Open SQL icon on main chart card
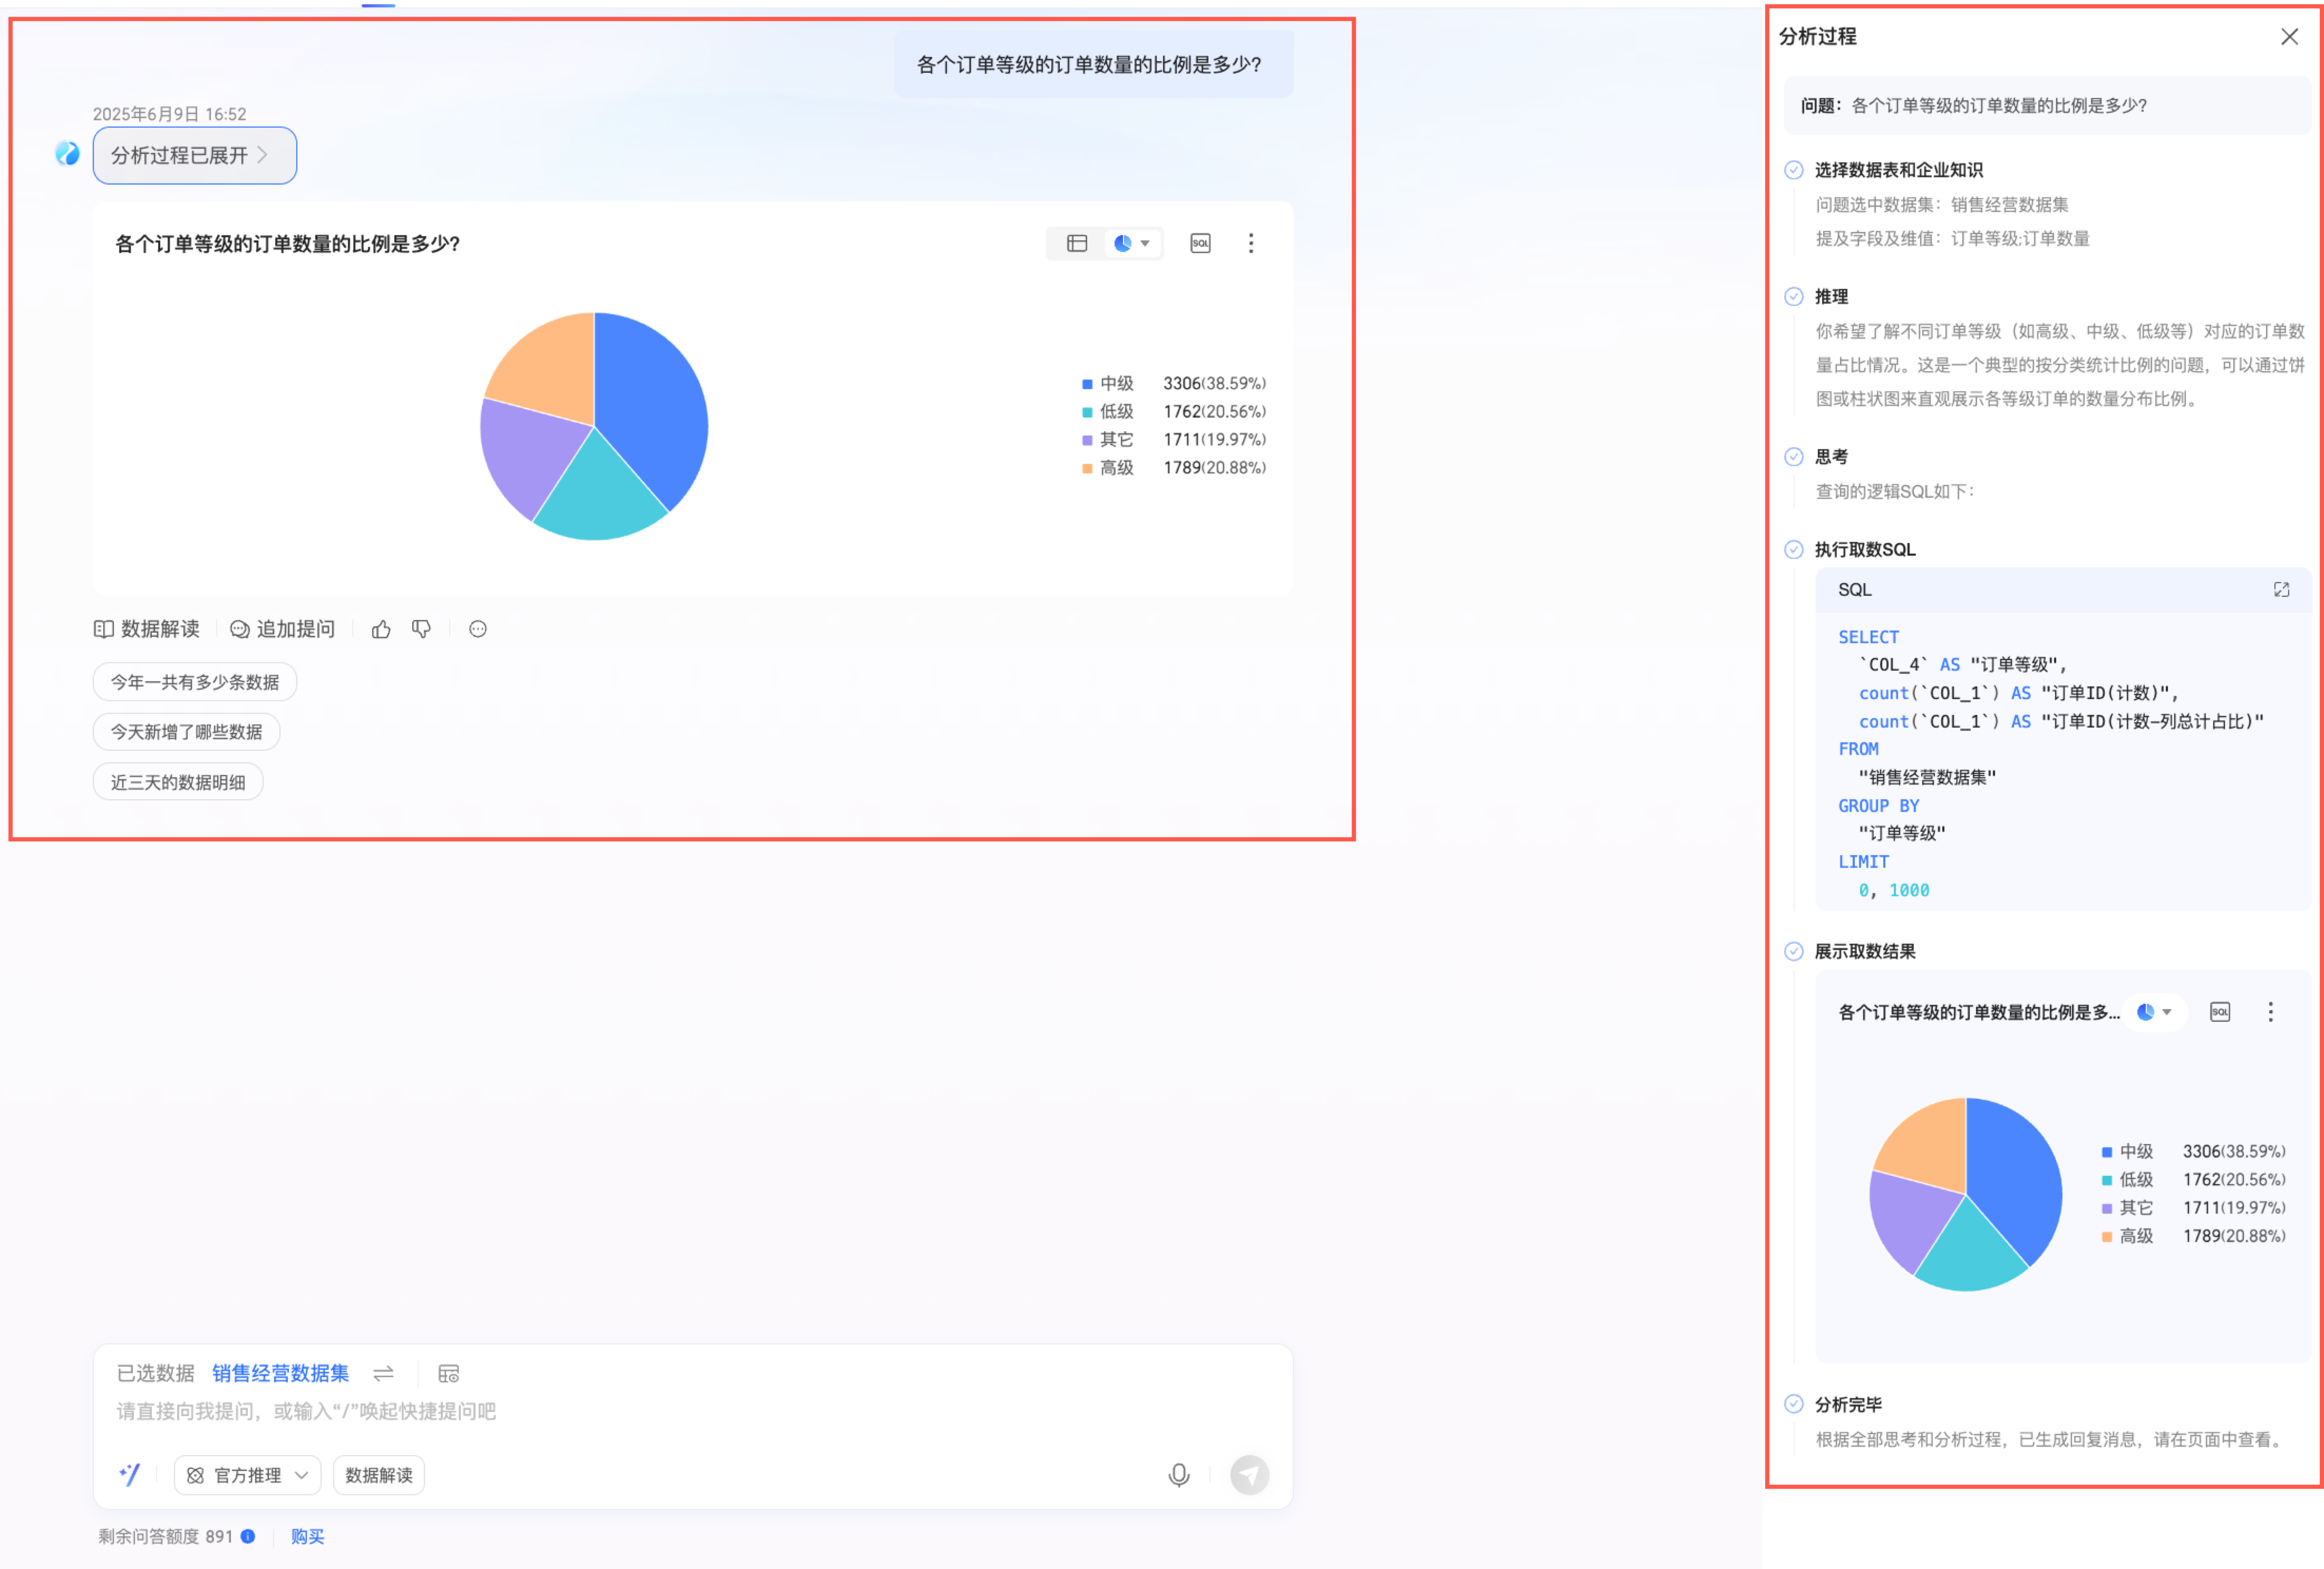This screenshot has width=2324, height=1569. [1200, 243]
